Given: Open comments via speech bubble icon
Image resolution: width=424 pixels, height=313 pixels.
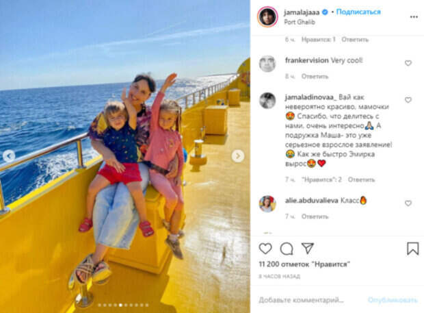Looking at the screenshot, I should pyautogui.click(x=287, y=249).
